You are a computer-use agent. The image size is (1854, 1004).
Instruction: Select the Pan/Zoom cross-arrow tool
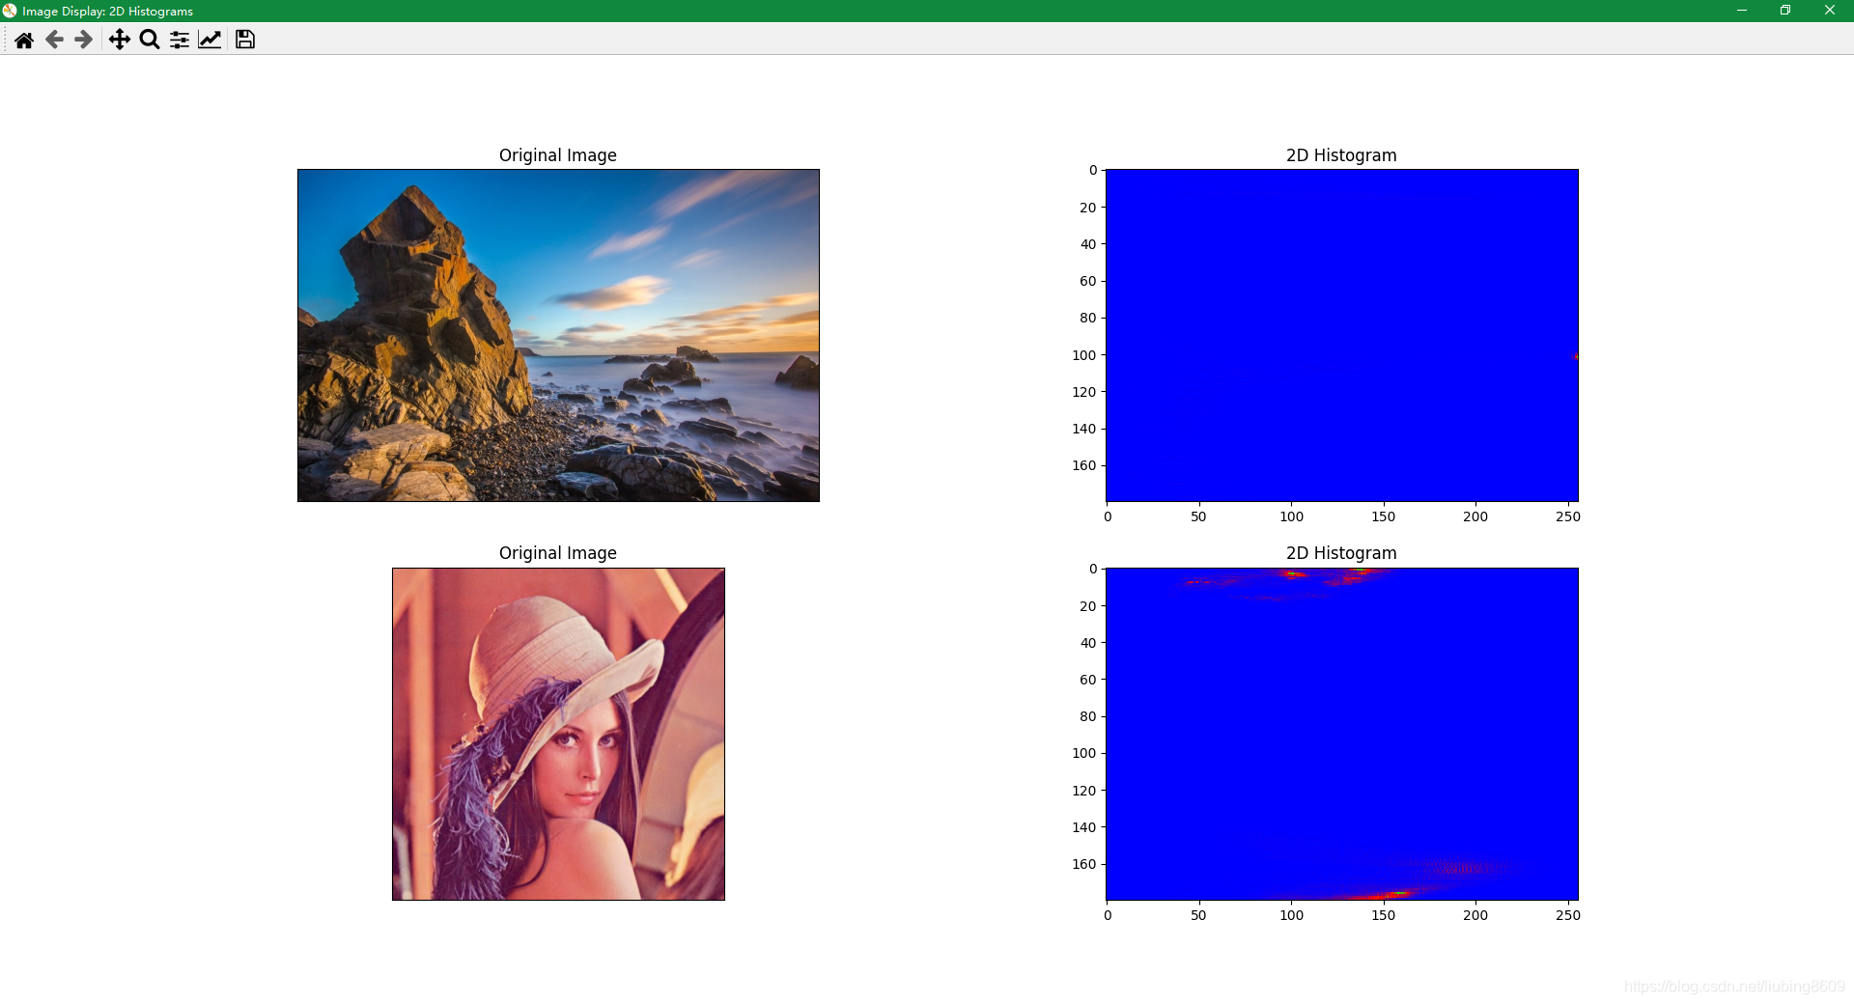click(x=120, y=40)
